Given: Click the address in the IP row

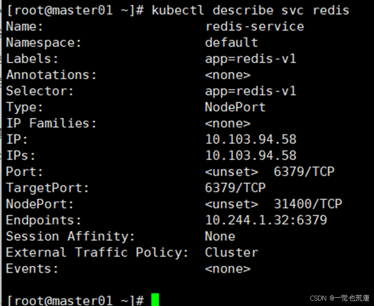Looking at the screenshot, I should pyautogui.click(x=250, y=140).
